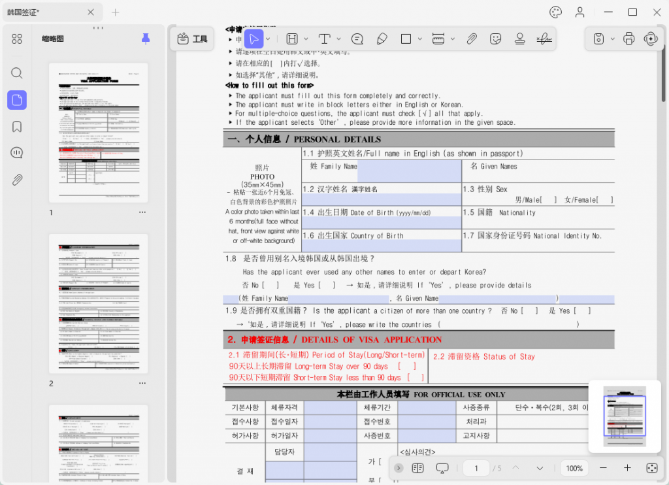
Task: Zoom out with the minus button
Action: tap(603, 469)
